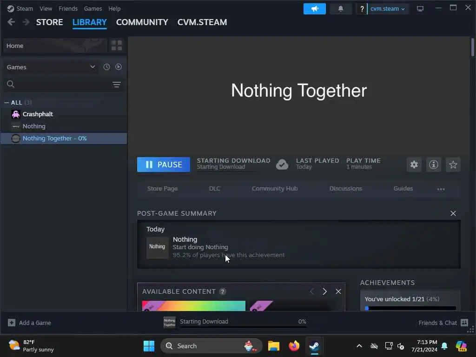Open the Steam menu
Viewport: 476px width, 357px height.
pyautogui.click(x=25, y=8)
